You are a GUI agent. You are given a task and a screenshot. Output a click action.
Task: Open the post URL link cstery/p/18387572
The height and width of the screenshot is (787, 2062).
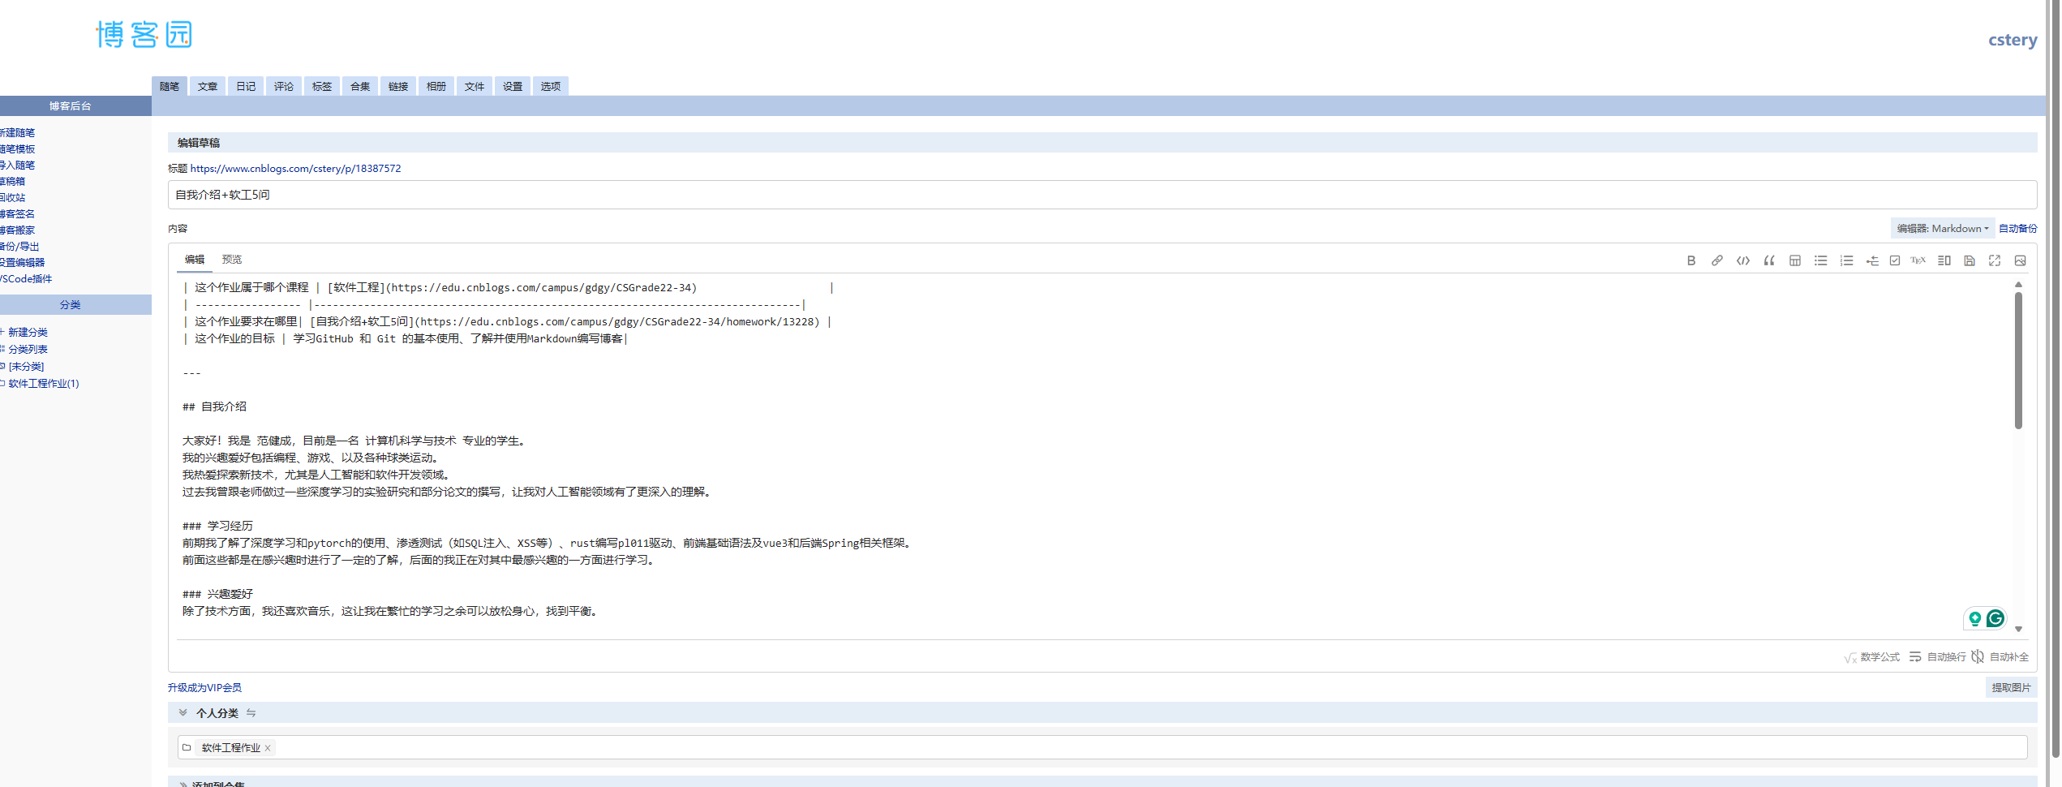click(295, 168)
